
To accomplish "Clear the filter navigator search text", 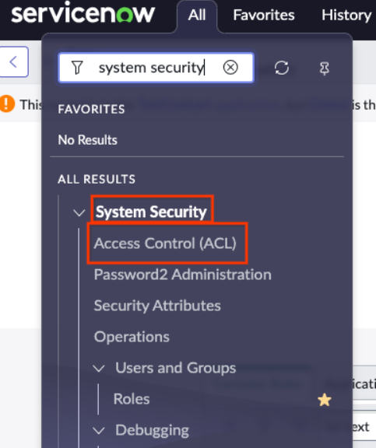I will pos(230,68).
